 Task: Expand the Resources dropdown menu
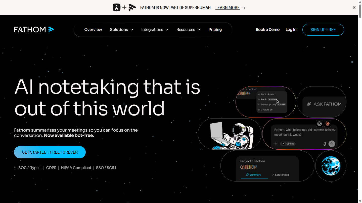pos(188,30)
